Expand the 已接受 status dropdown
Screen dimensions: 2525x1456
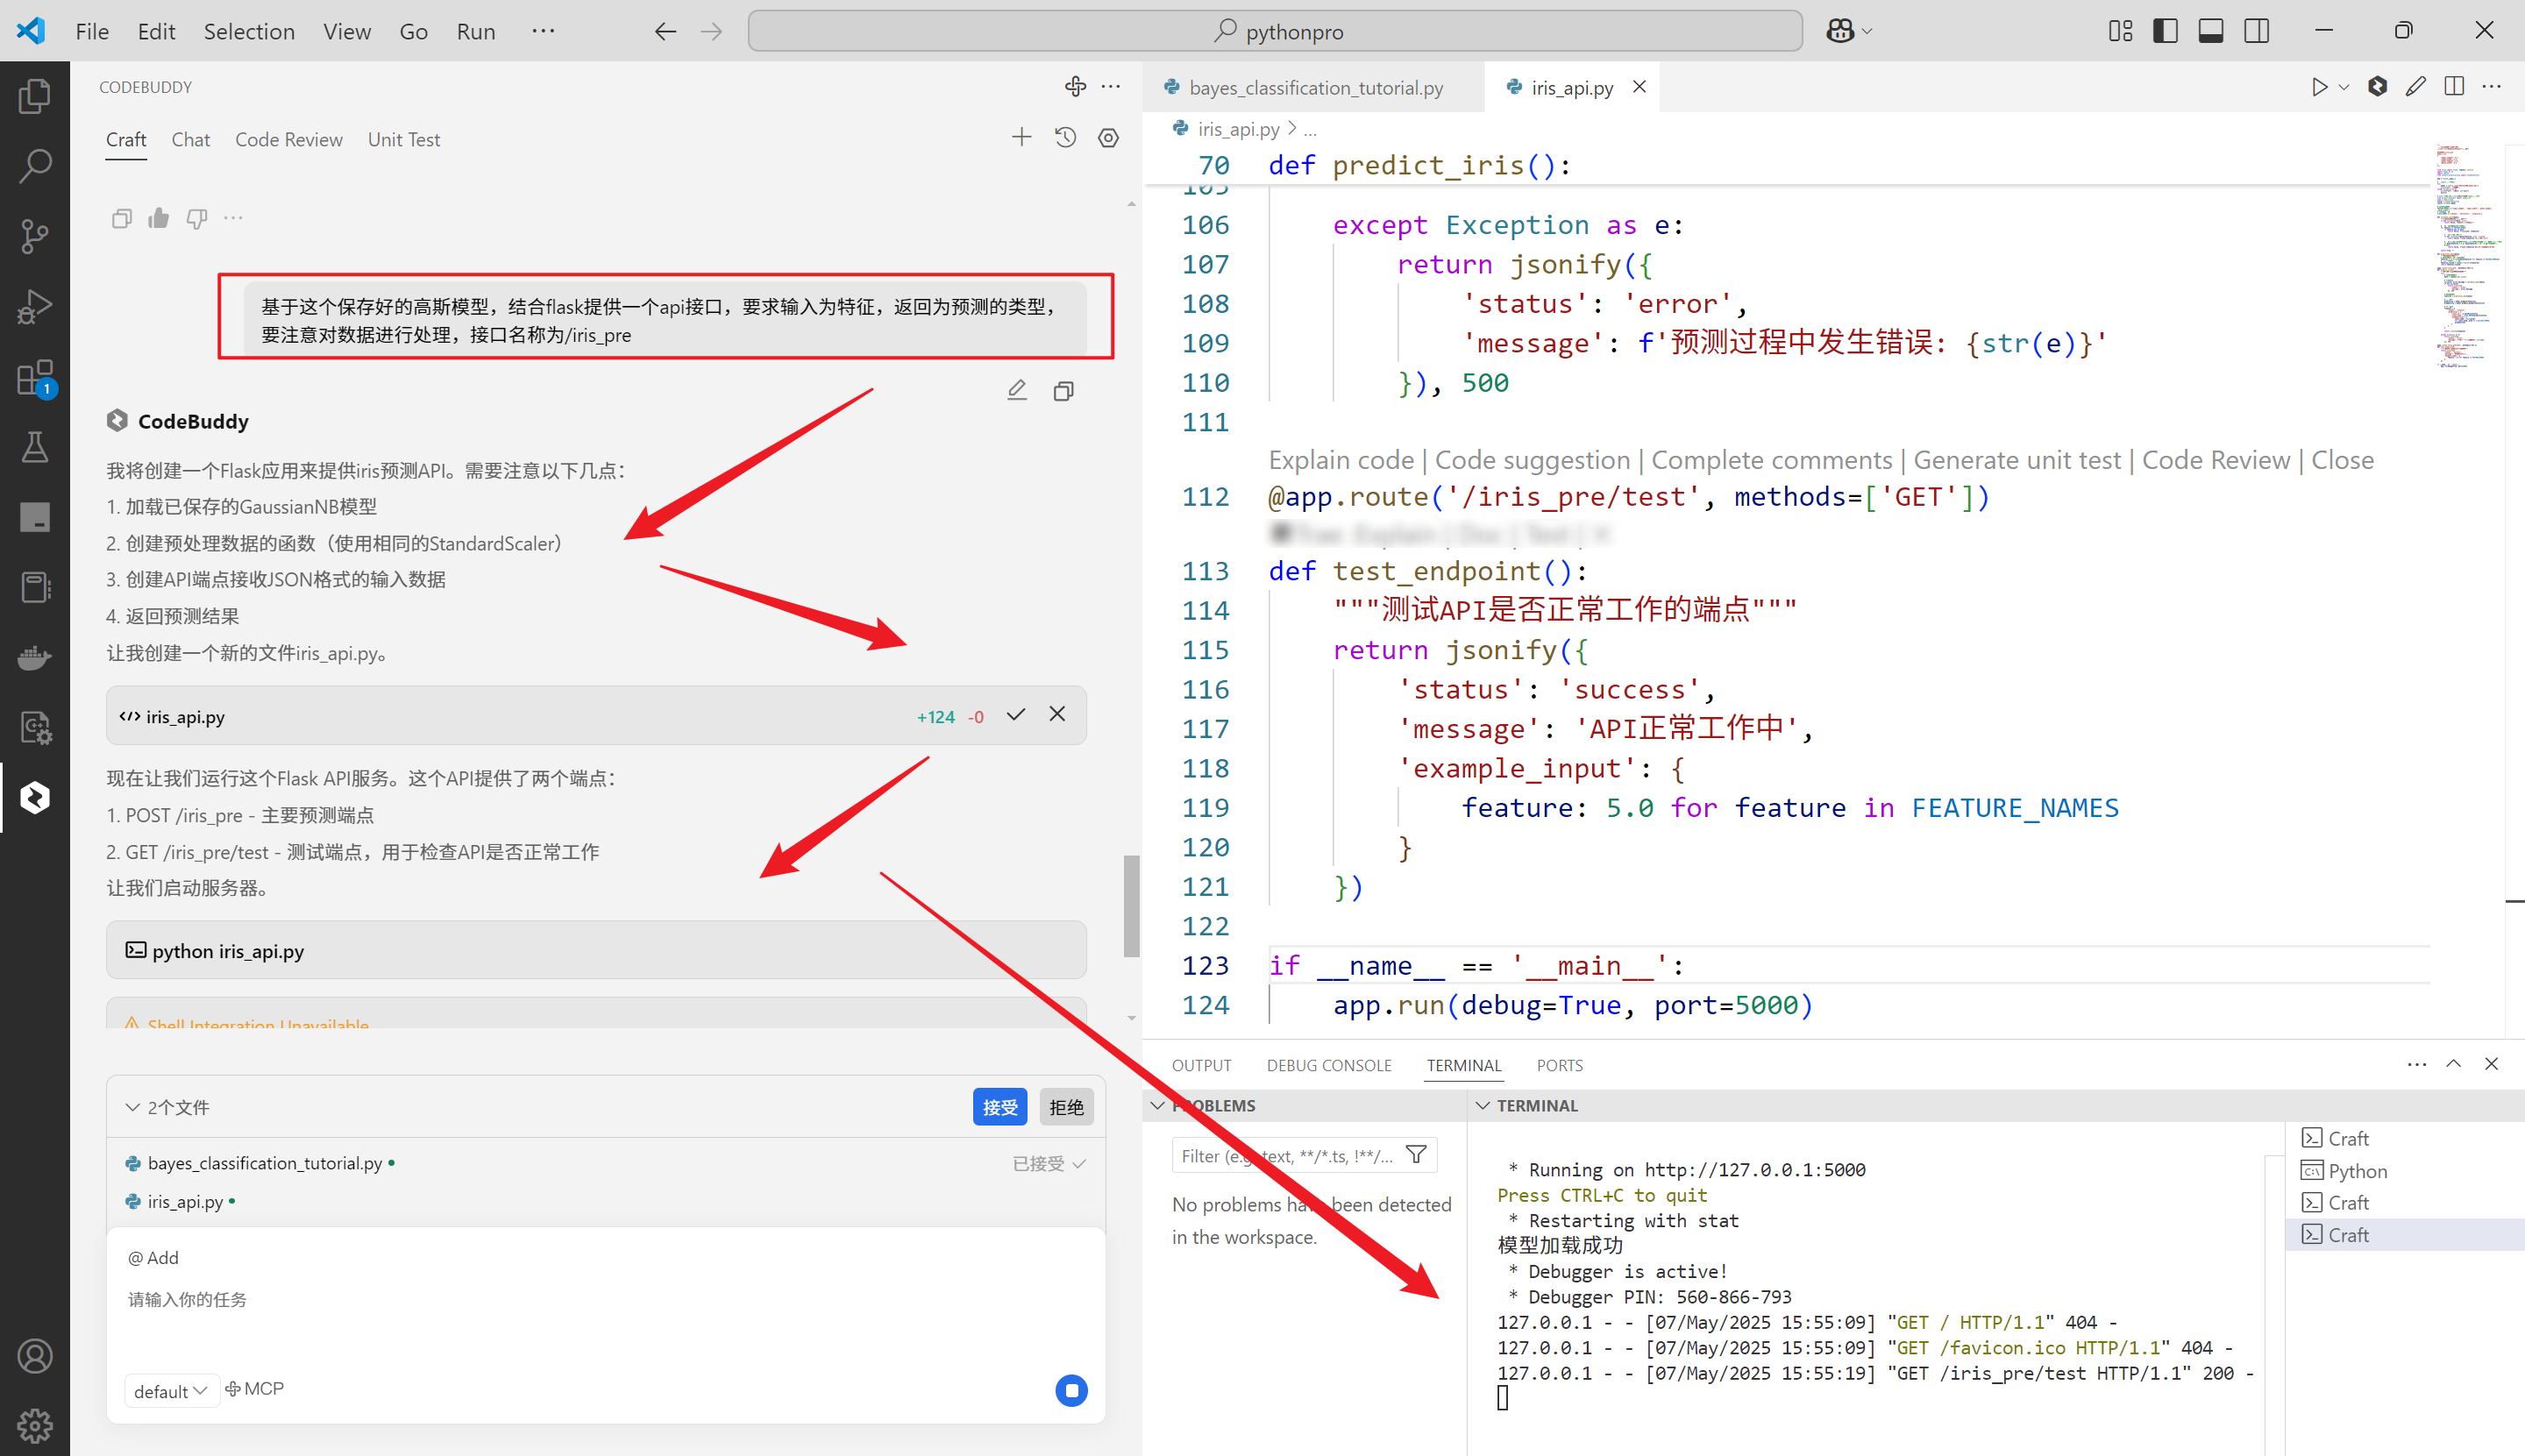point(1049,1163)
